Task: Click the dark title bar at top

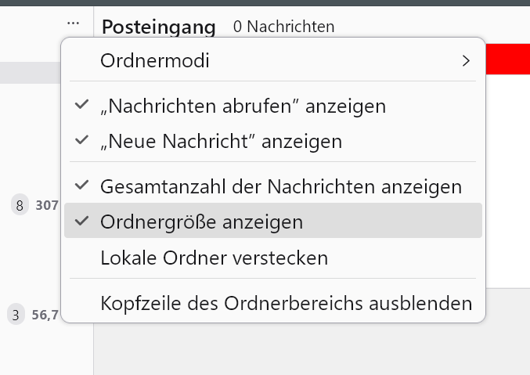Action: [265, 2]
